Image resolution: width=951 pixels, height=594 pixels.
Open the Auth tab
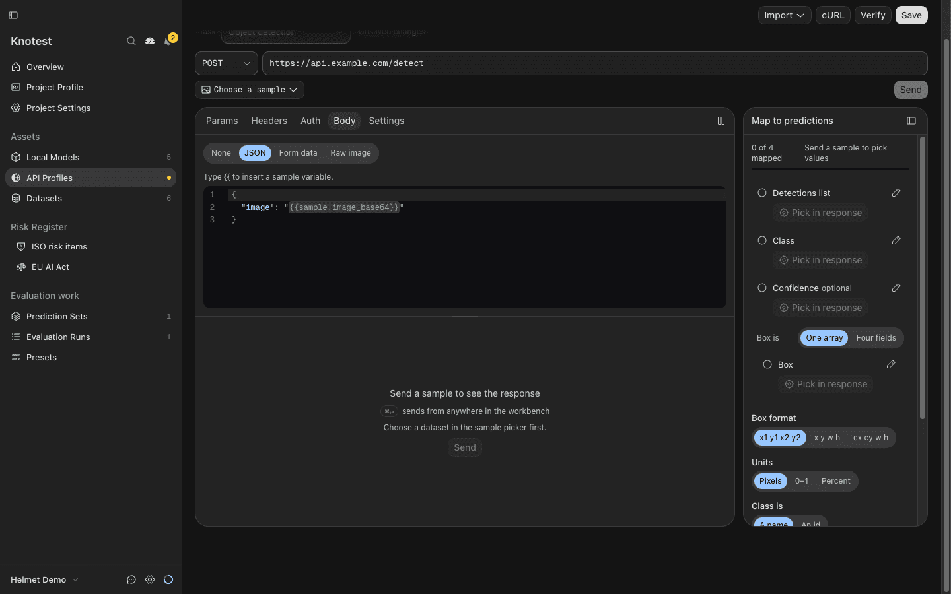click(x=310, y=121)
